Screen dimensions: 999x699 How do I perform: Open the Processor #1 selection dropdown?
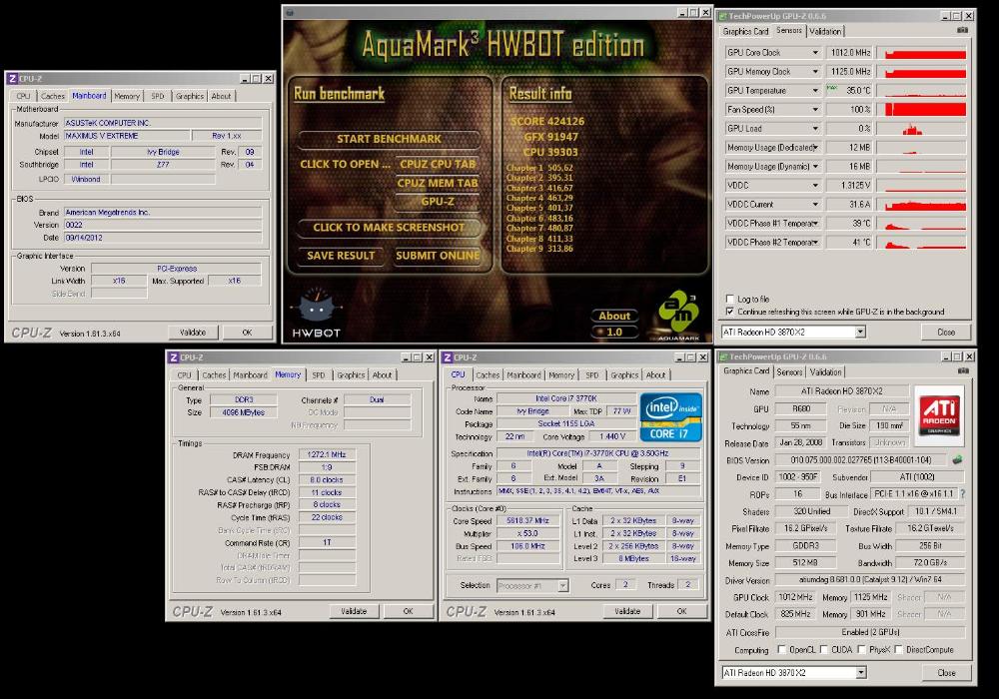(x=562, y=586)
